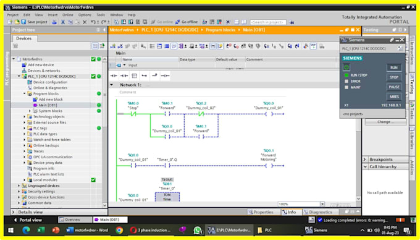Image resolution: width=420 pixels, height=240 pixels.
Task: Click the monitoring on/off glasses icon in editor toolbar
Action: (x=313, y=46)
